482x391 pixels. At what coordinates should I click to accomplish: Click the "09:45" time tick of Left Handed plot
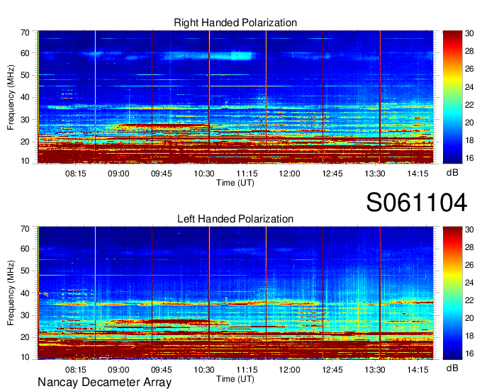(161, 370)
